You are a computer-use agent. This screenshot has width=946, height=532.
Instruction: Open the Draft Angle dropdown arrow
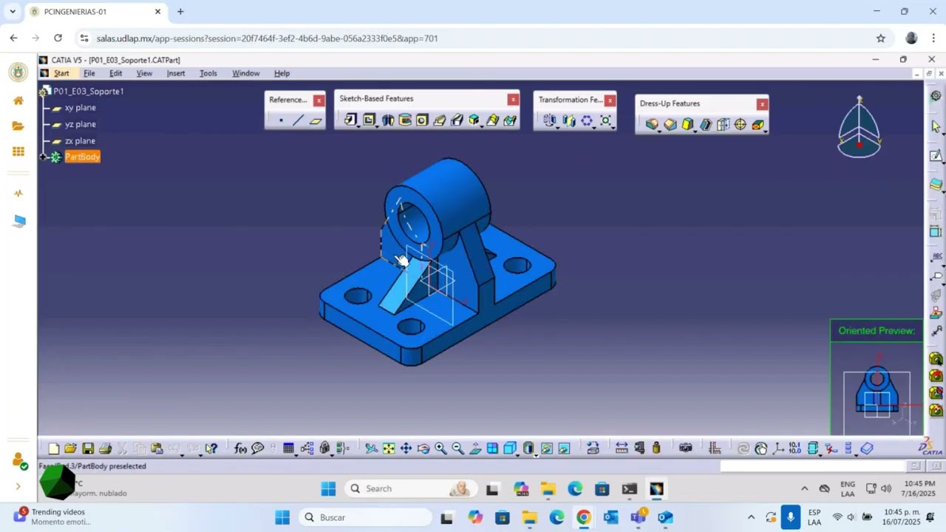coord(695,131)
